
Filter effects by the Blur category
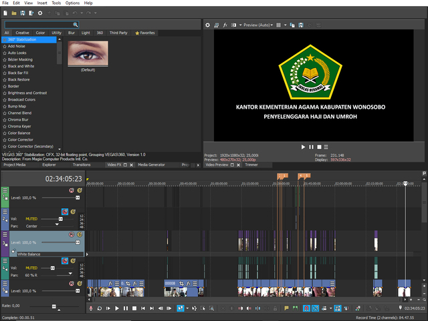pos(72,33)
